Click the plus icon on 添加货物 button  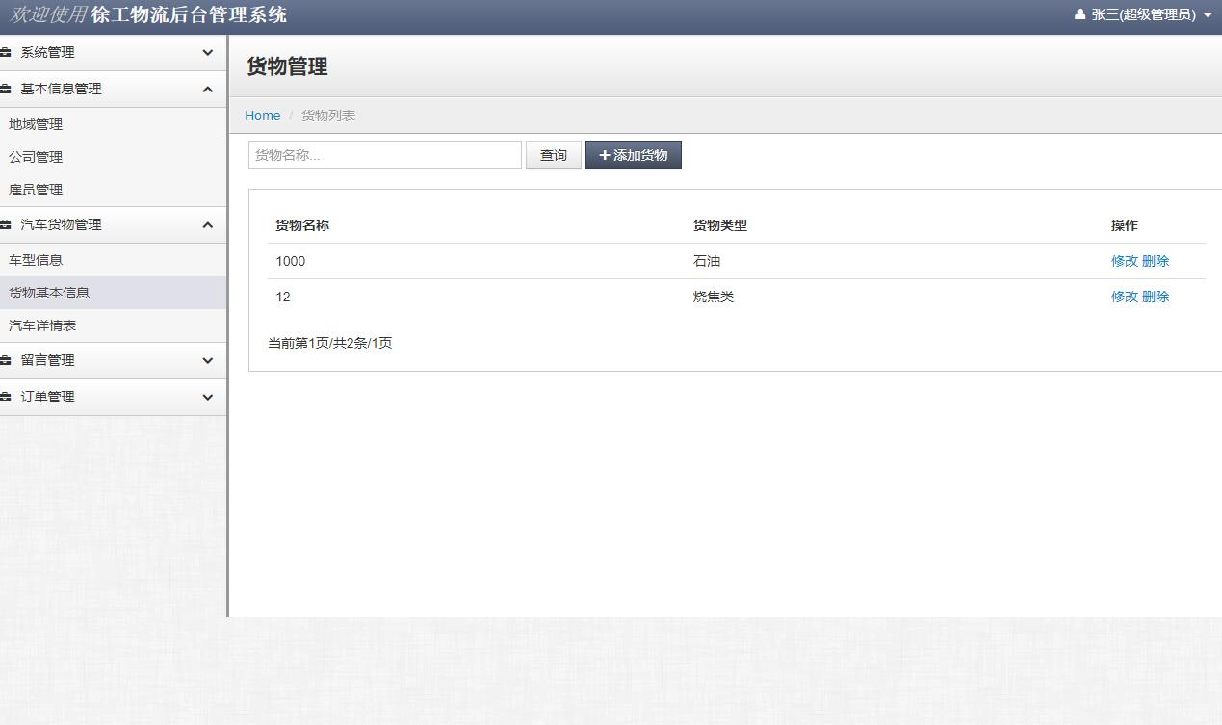click(605, 154)
